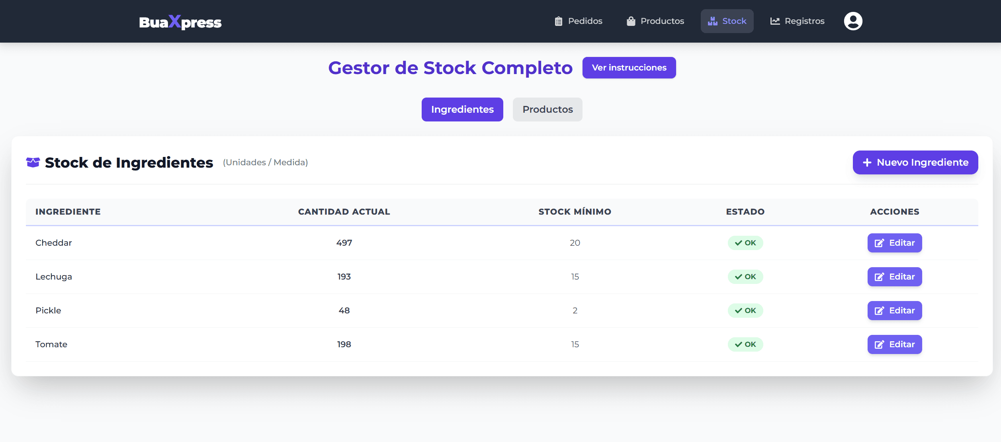Click the plus icon on Nuevo Ingrediente
The height and width of the screenshot is (442, 1001).
(x=867, y=162)
